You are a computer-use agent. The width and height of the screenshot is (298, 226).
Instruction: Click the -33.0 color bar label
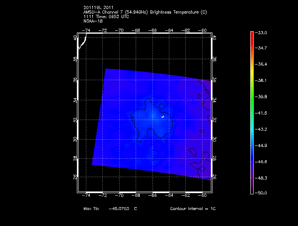pyautogui.click(x=261, y=32)
